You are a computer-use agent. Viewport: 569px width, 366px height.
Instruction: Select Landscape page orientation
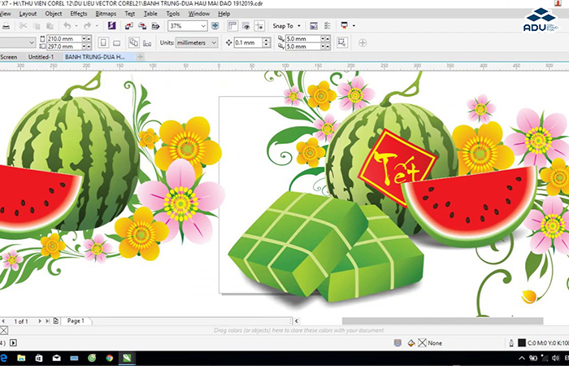pos(116,43)
